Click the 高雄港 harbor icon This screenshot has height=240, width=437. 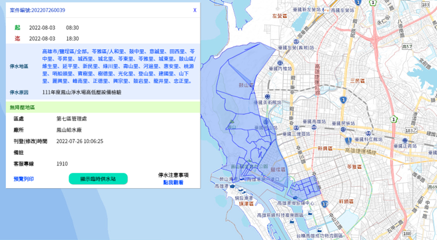(x=232, y=186)
